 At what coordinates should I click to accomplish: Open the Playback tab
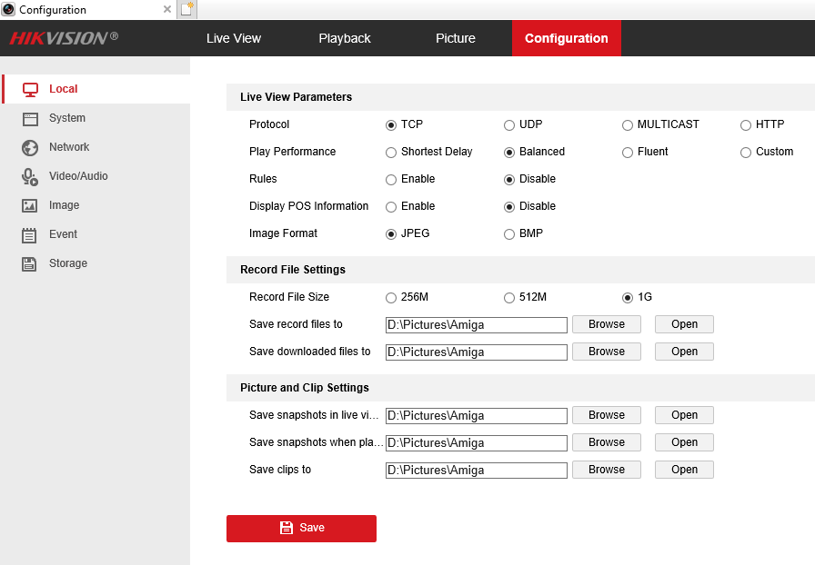(x=345, y=38)
